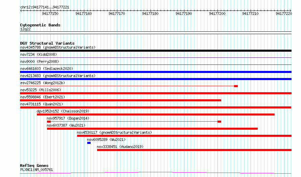301x177 pixels.
Task: Click variant label nsv957917 (Dogan2014)
Action: [68, 118]
